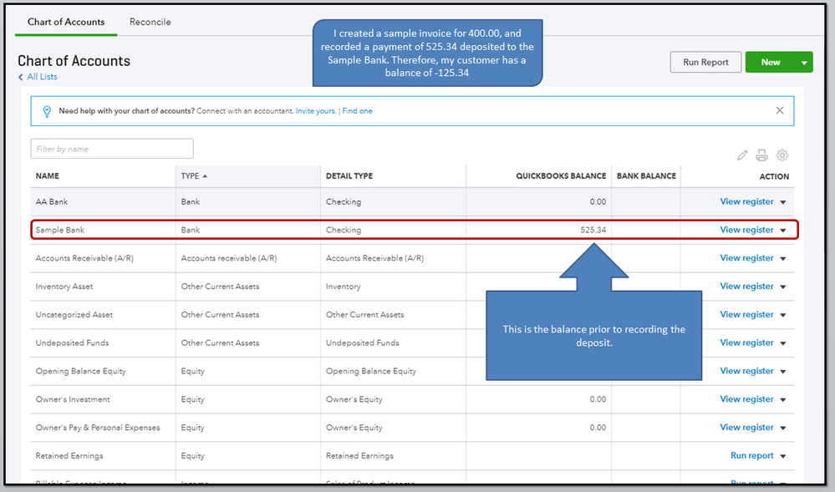View register for Inventory Asset

click(746, 287)
